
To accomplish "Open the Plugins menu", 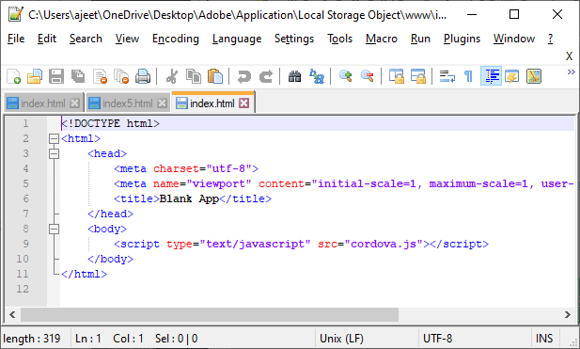I will point(462,39).
